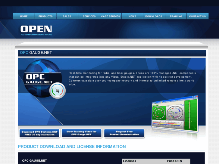Open the TRAINING menu item

tap(176, 16)
